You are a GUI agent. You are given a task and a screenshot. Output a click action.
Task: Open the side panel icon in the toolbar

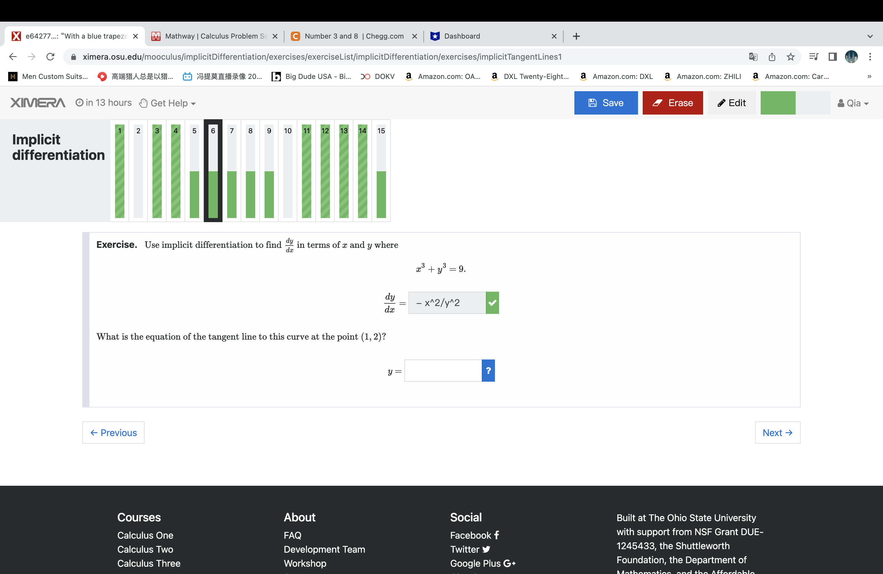pyautogui.click(x=832, y=57)
